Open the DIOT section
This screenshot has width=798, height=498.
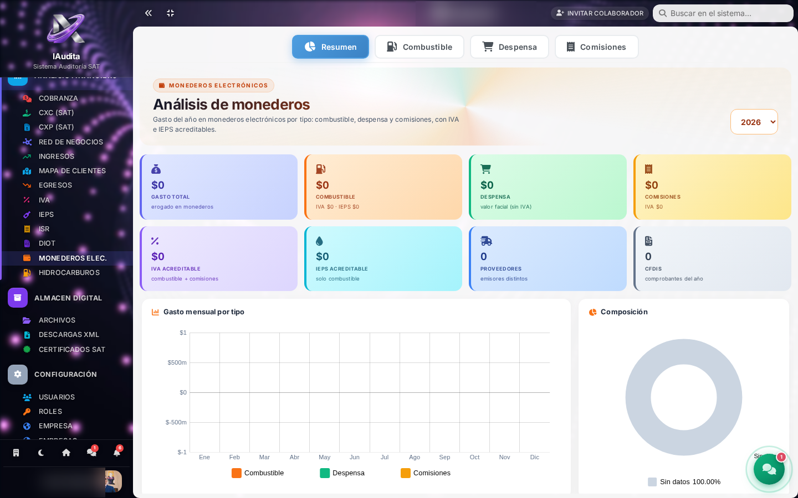coord(66,243)
